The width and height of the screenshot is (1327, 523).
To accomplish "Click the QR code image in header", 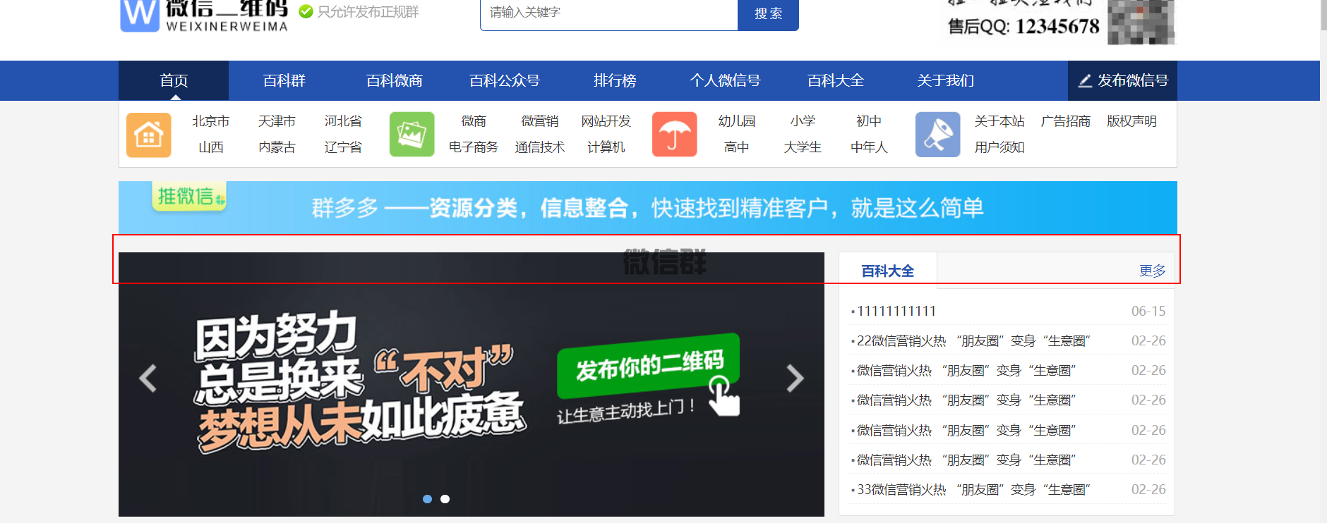I will (1141, 22).
